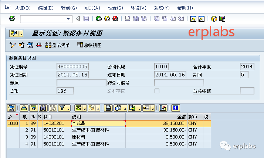The height and width of the screenshot is (158, 264).
Task: Click the Find Next binoculars-plus icon in top toolbar
Action: pos(143,19)
